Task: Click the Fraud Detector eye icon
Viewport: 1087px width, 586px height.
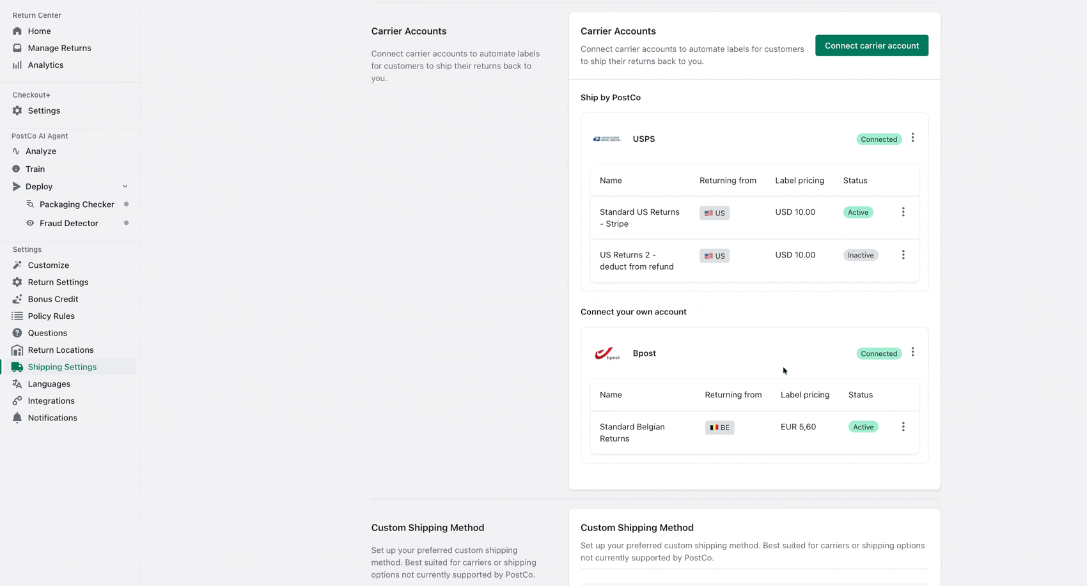Action: (30, 223)
